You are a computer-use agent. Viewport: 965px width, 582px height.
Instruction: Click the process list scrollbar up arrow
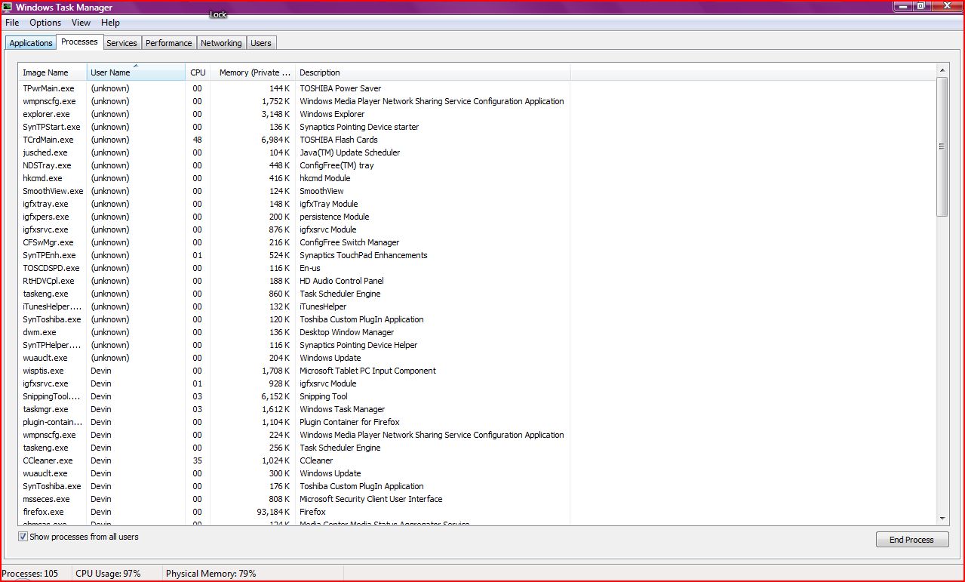point(942,71)
